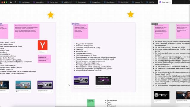Click 'Основные концепции RTK Query' line
The height and width of the screenshot is (107, 190).
tap(88, 48)
